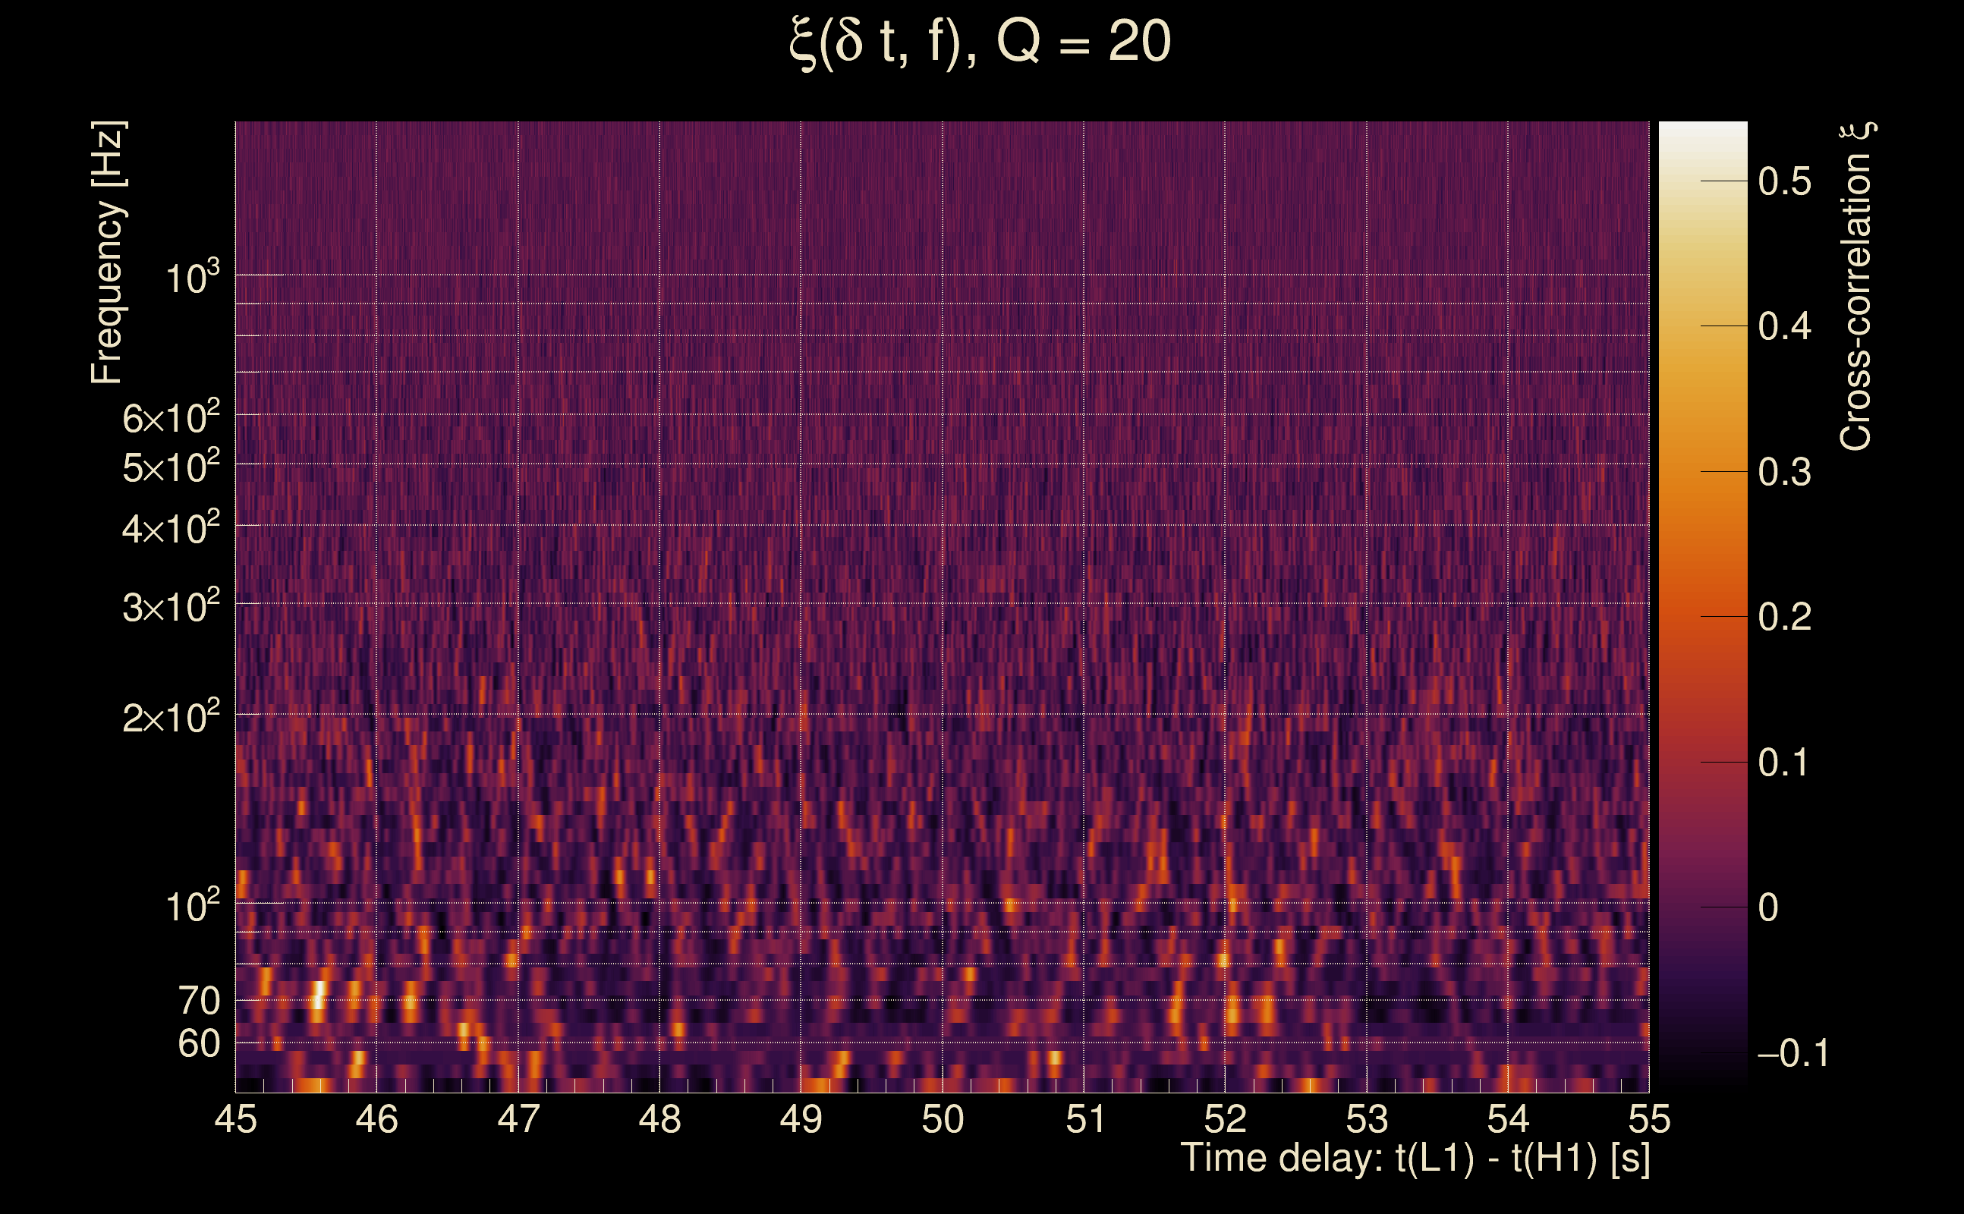The height and width of the screenshot is (1214, 1964).
Task: Click the 5×10² frequency axis label
Action: click(x=170, y=467)
